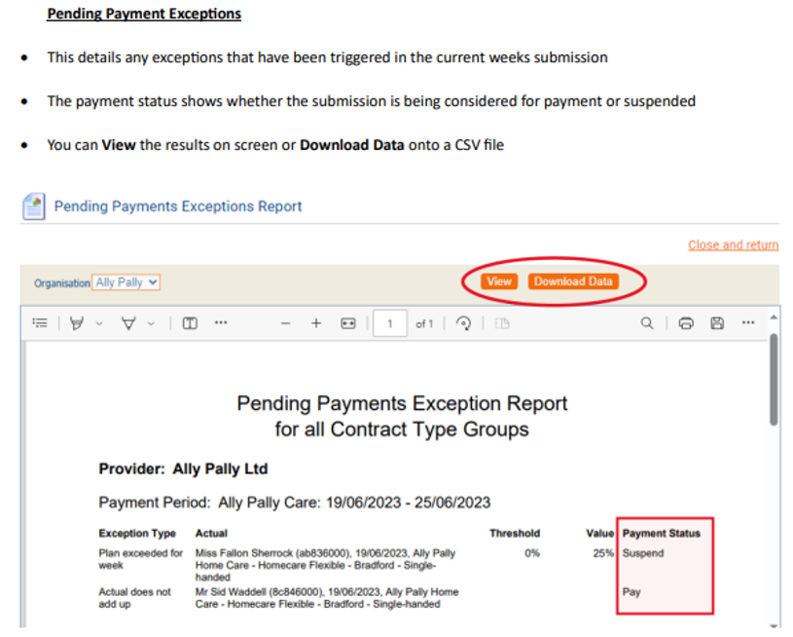This screenshot has width=793, height=637.
Task: Follow the Close and return link
Action: click(733, 244)
